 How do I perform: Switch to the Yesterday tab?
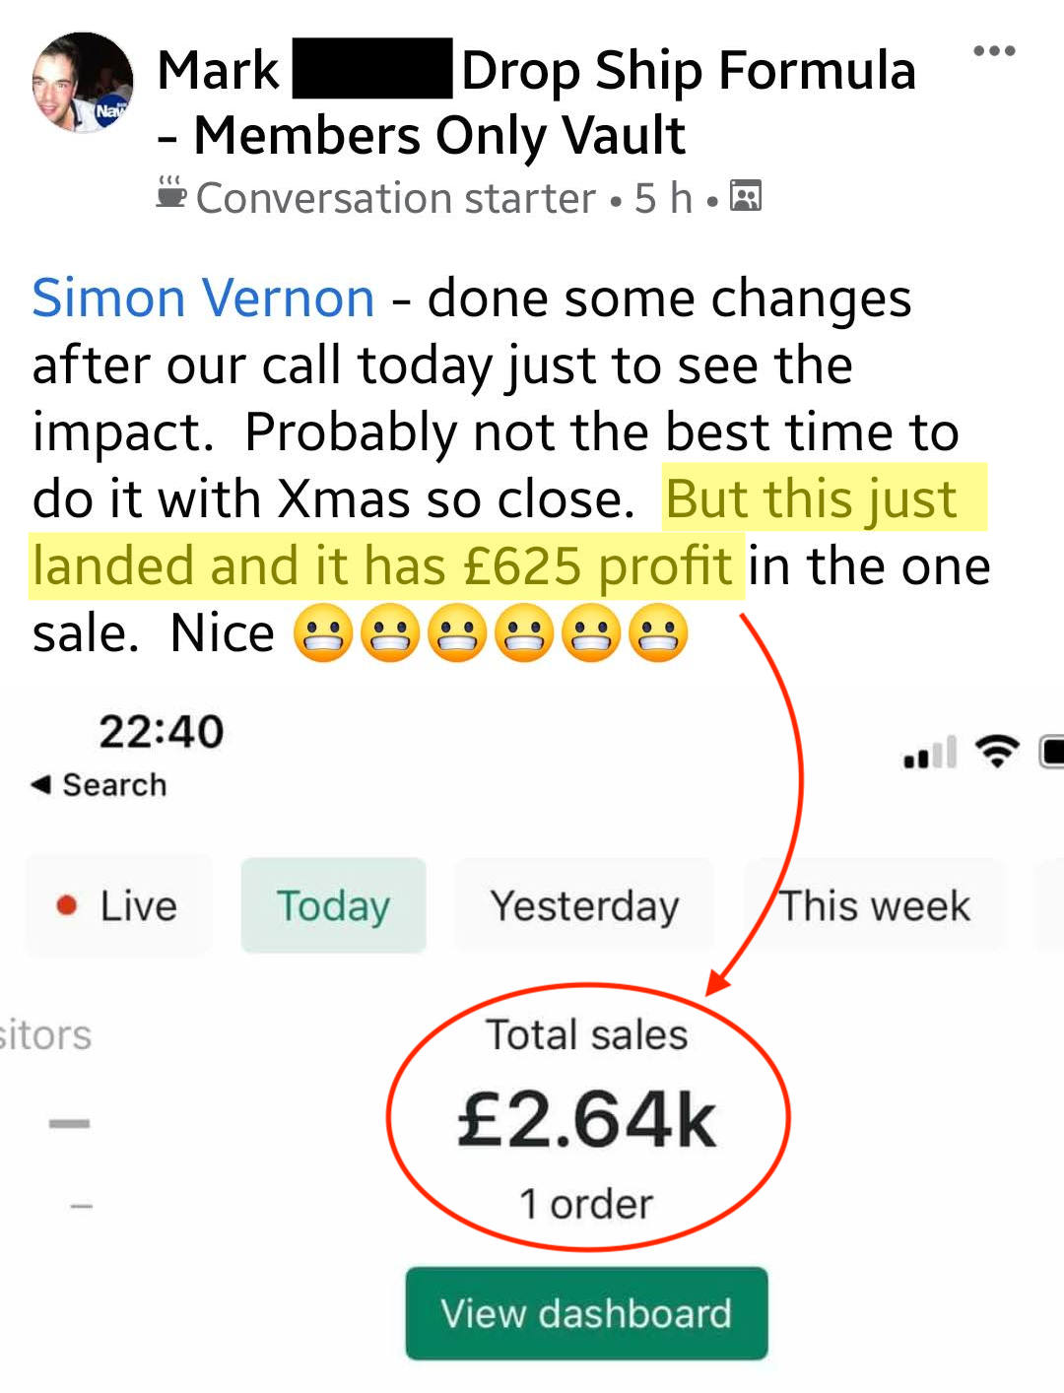point(584,905)
